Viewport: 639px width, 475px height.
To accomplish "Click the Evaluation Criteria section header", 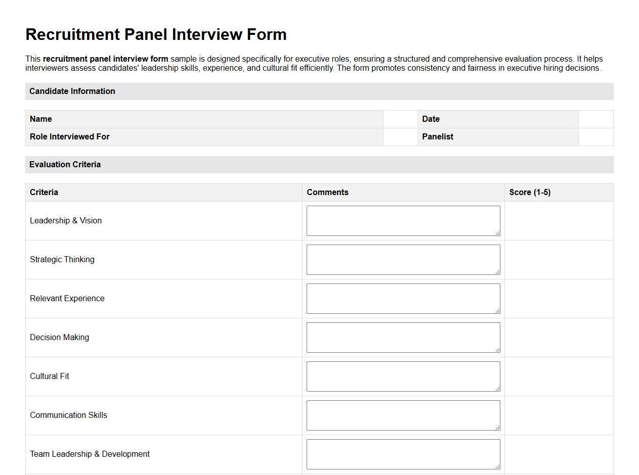I will [x=65, y=164].
